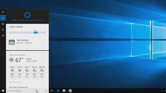166x93 pixels.
Task: Open the Windows Store taskbar icon
Action: click(70, 91)
